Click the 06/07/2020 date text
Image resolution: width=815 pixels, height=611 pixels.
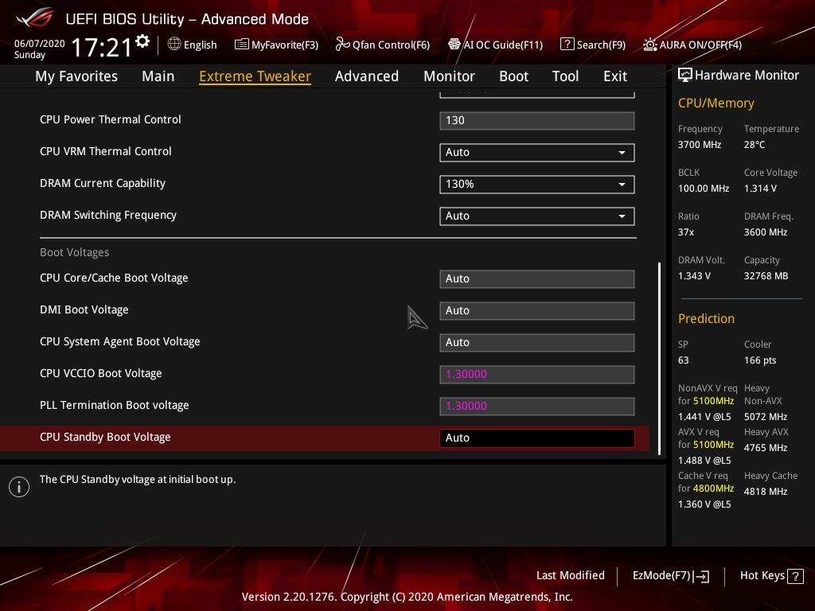click(x=40, y=44)
